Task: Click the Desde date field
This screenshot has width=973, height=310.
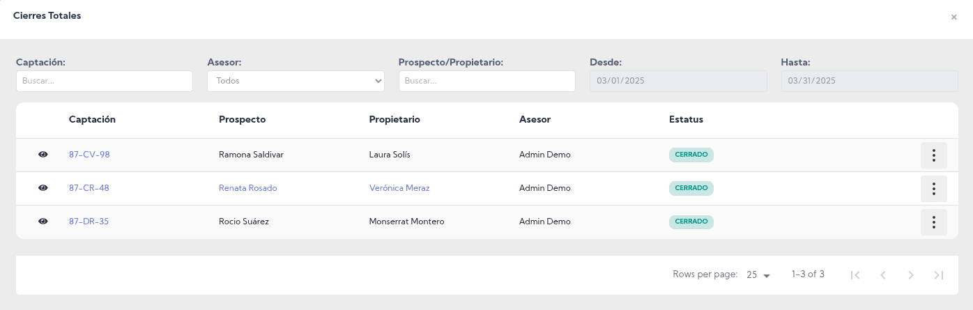Action: (678, 81)
